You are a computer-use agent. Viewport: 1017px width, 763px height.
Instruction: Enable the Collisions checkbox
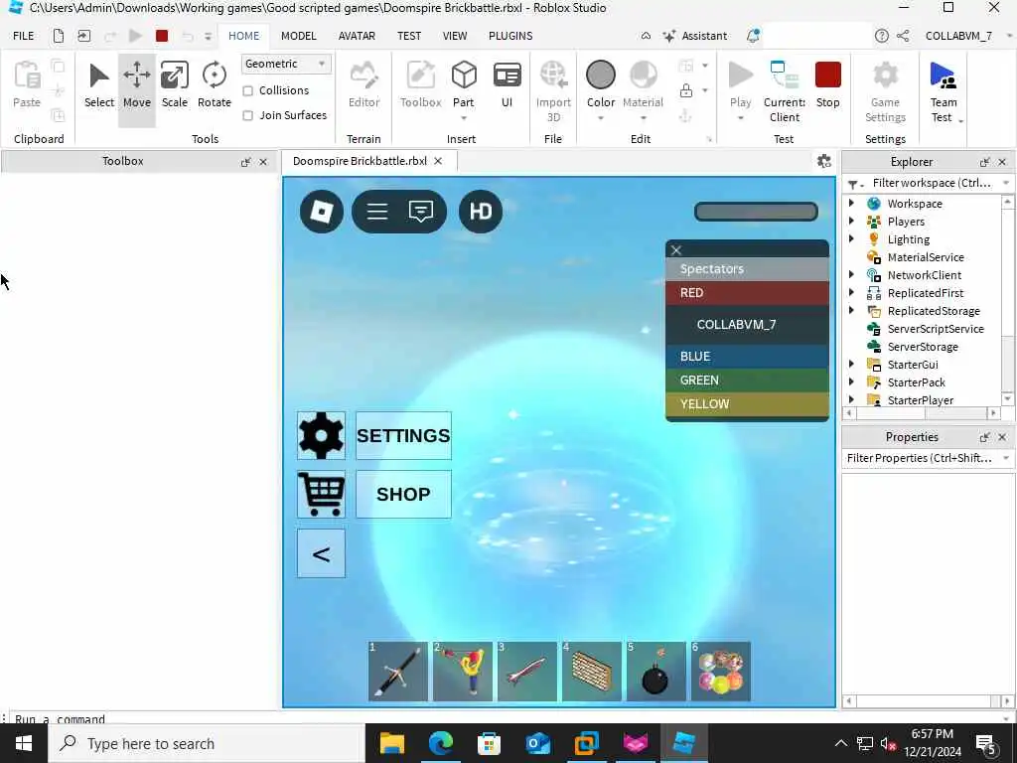point(247,90)
